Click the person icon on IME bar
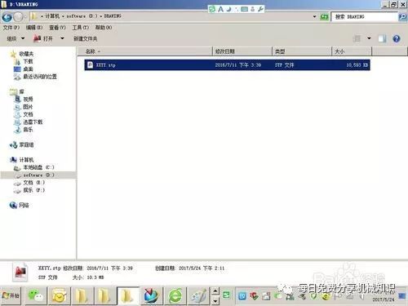This screenshot has width=408, height=306. pyautogui.click(x=253, y=9)
